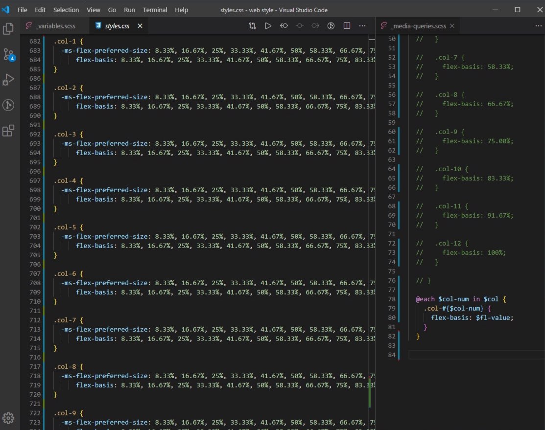The width and height of the screenshot is (545, 430).
Task: Open the Terminal menu
Action: coord(155,10)
